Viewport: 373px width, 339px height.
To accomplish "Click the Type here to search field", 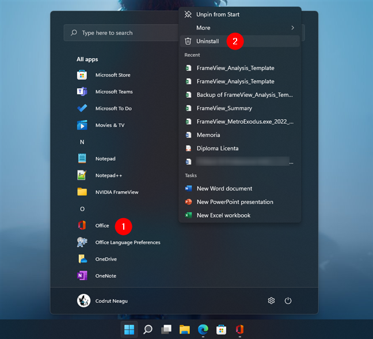I will tap(121, 33).
